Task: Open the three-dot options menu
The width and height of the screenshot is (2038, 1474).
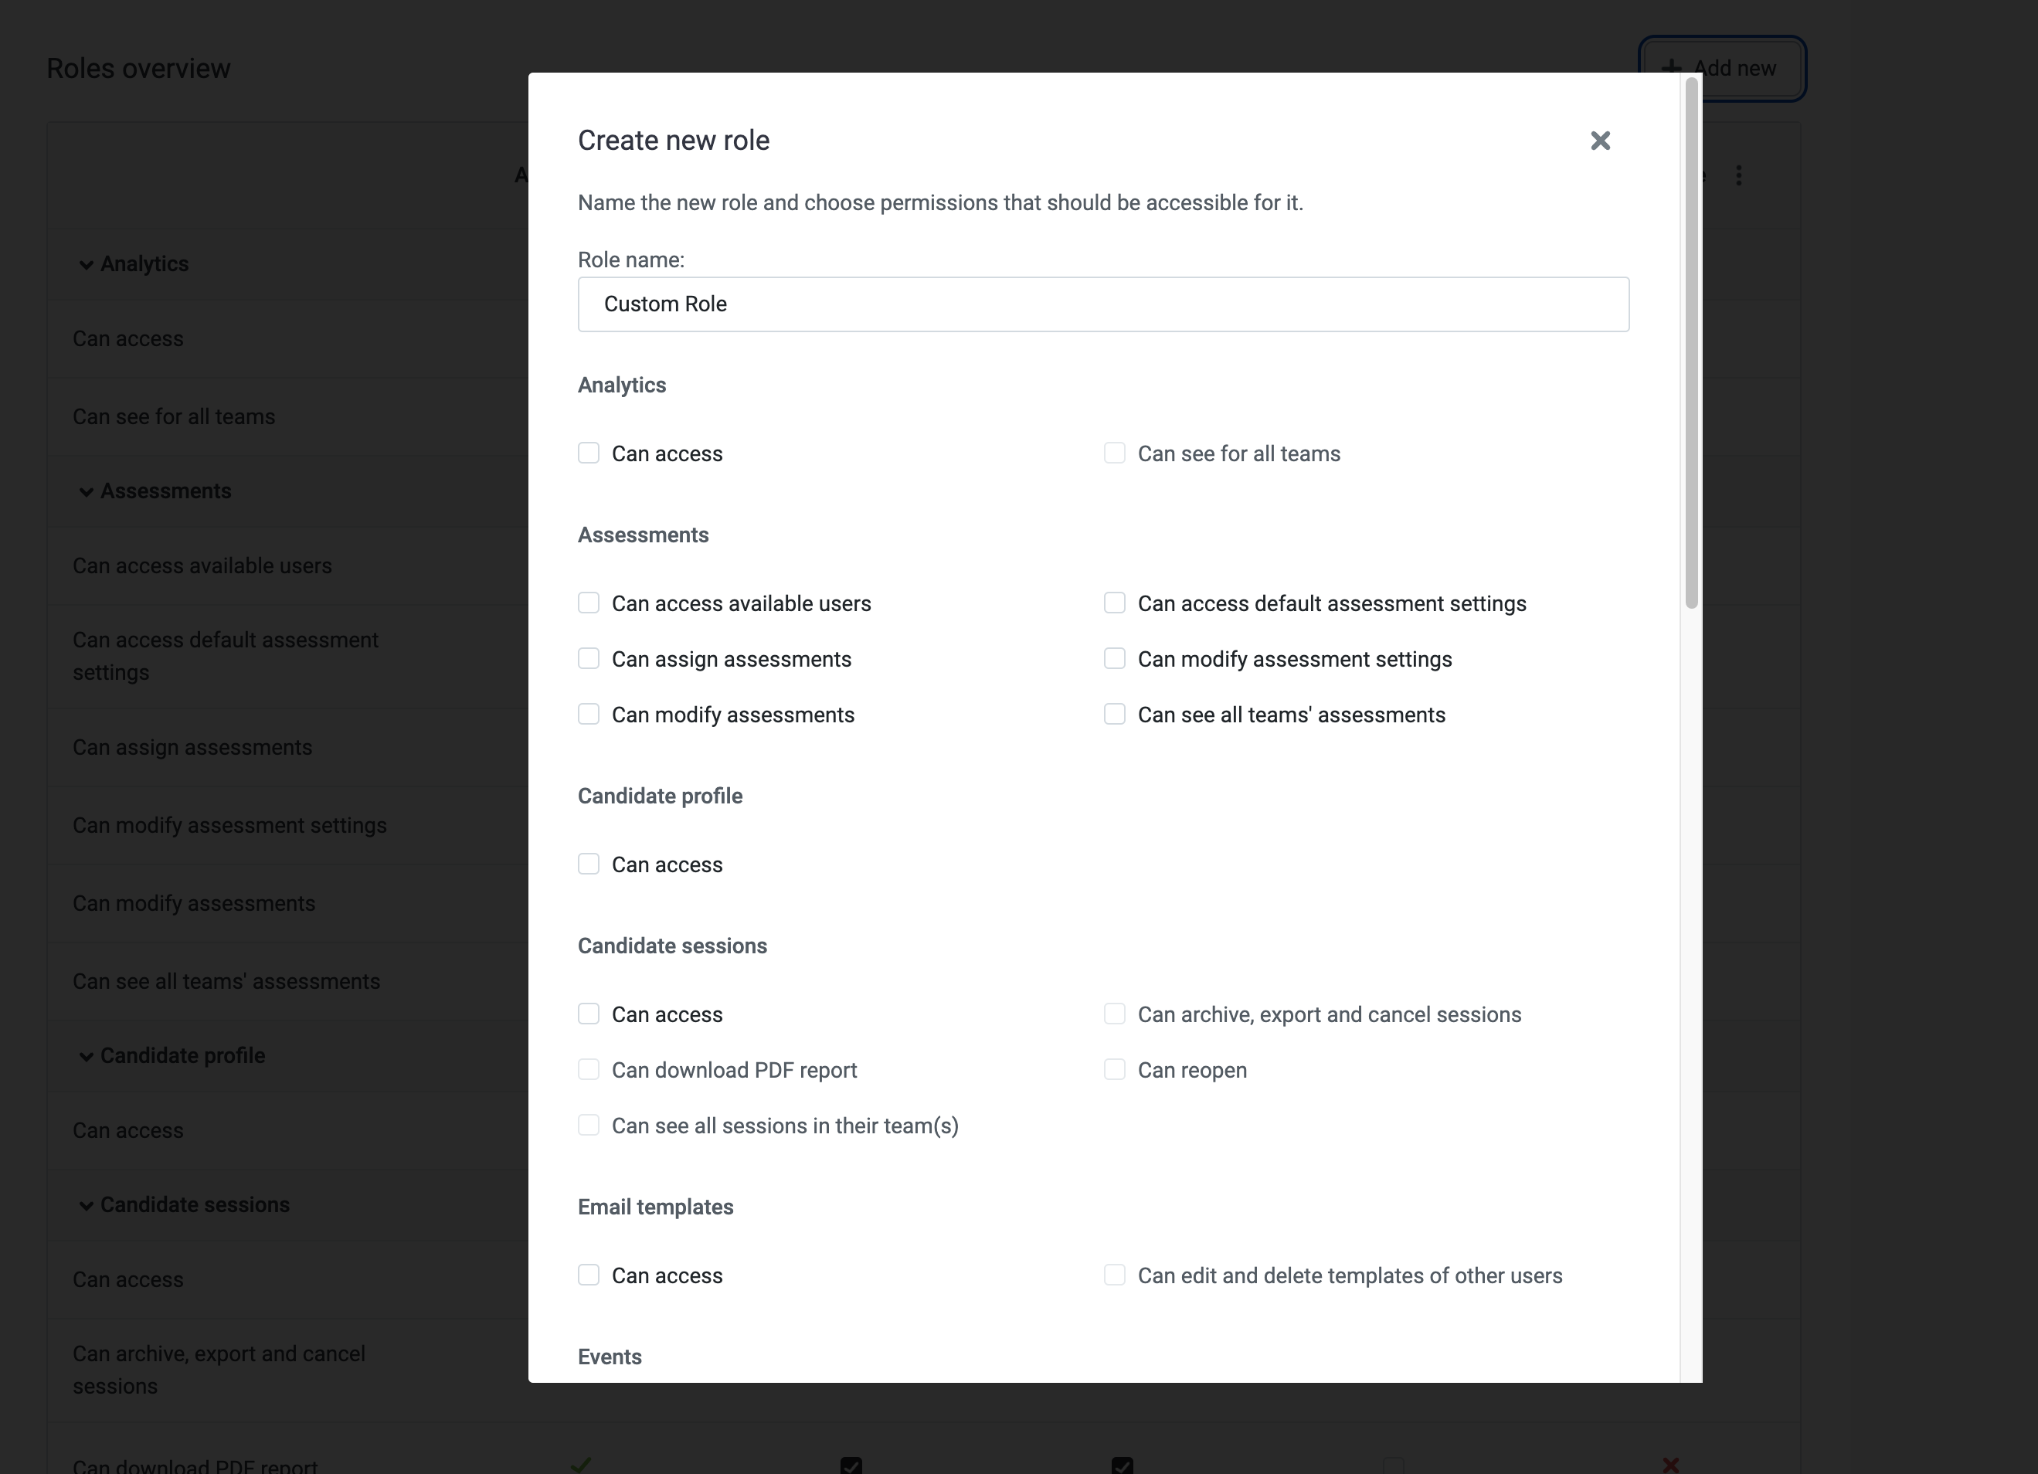Action: 1739,175
